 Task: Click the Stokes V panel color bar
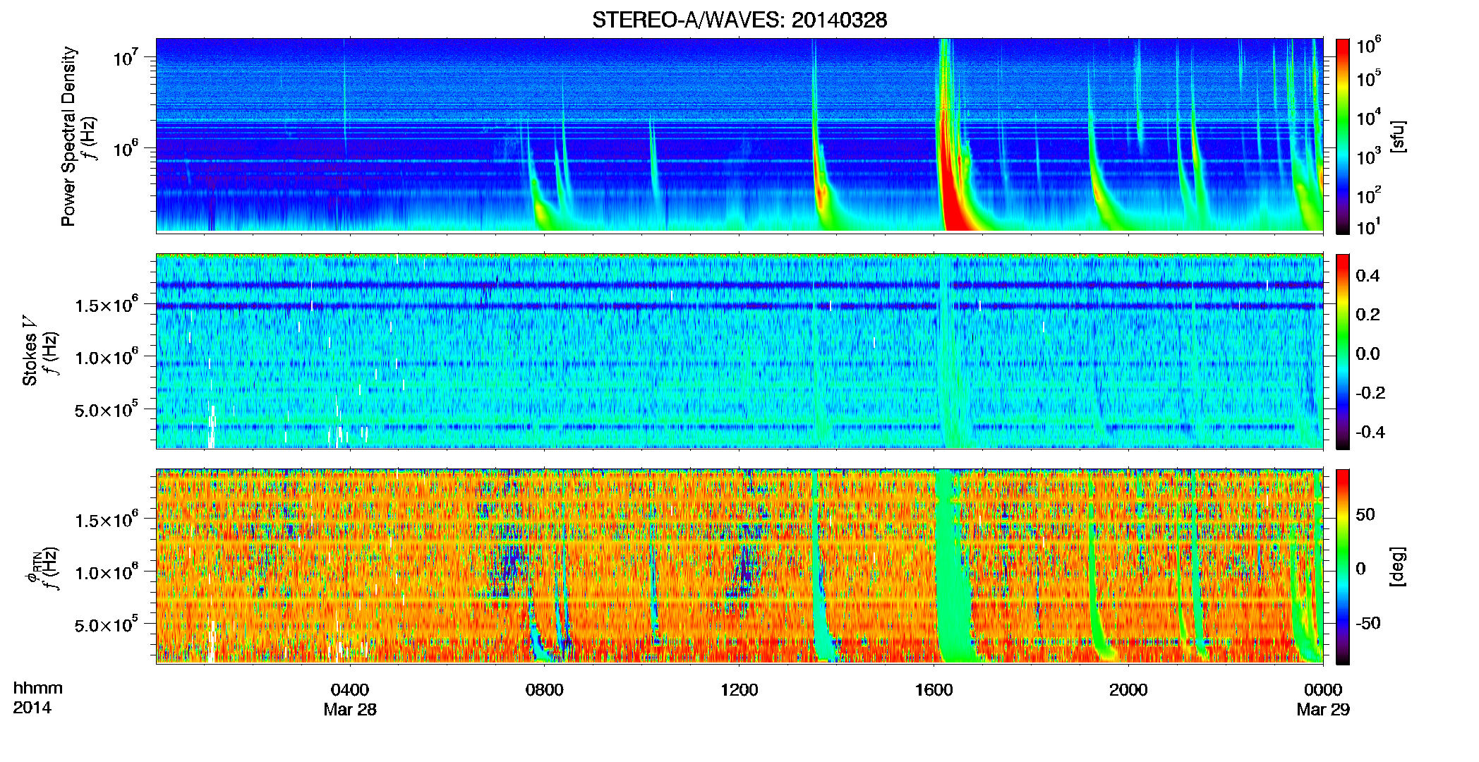click(1343, 351)
